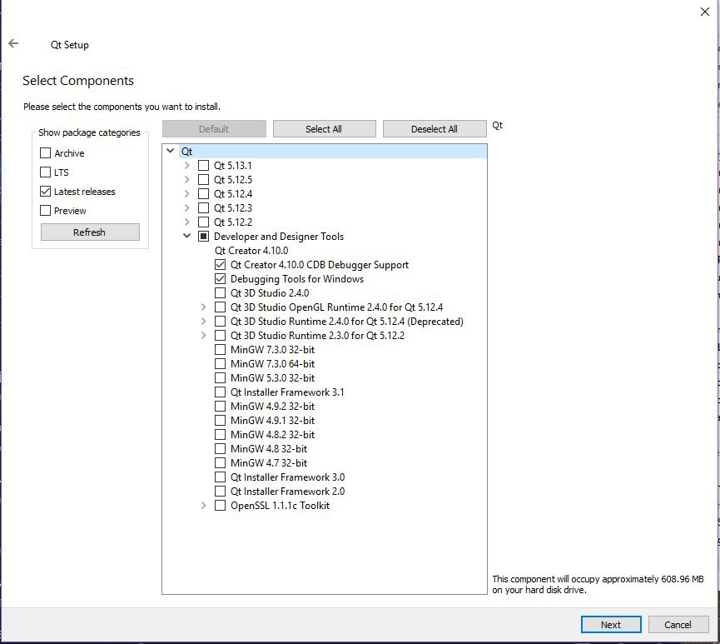The image size is (720, 644).
Task: Check MinGW 4.7 32-bit
Action: tap(220, 463)
